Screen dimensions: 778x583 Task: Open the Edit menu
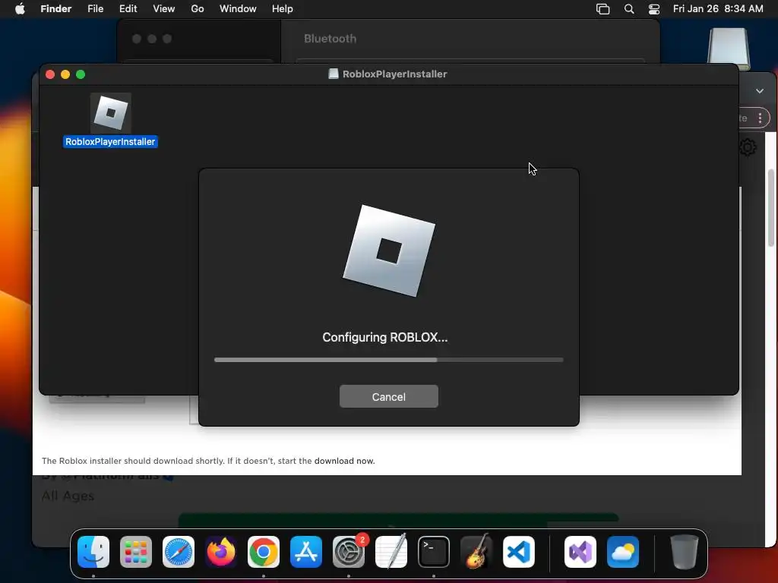(x=128, y=9)
